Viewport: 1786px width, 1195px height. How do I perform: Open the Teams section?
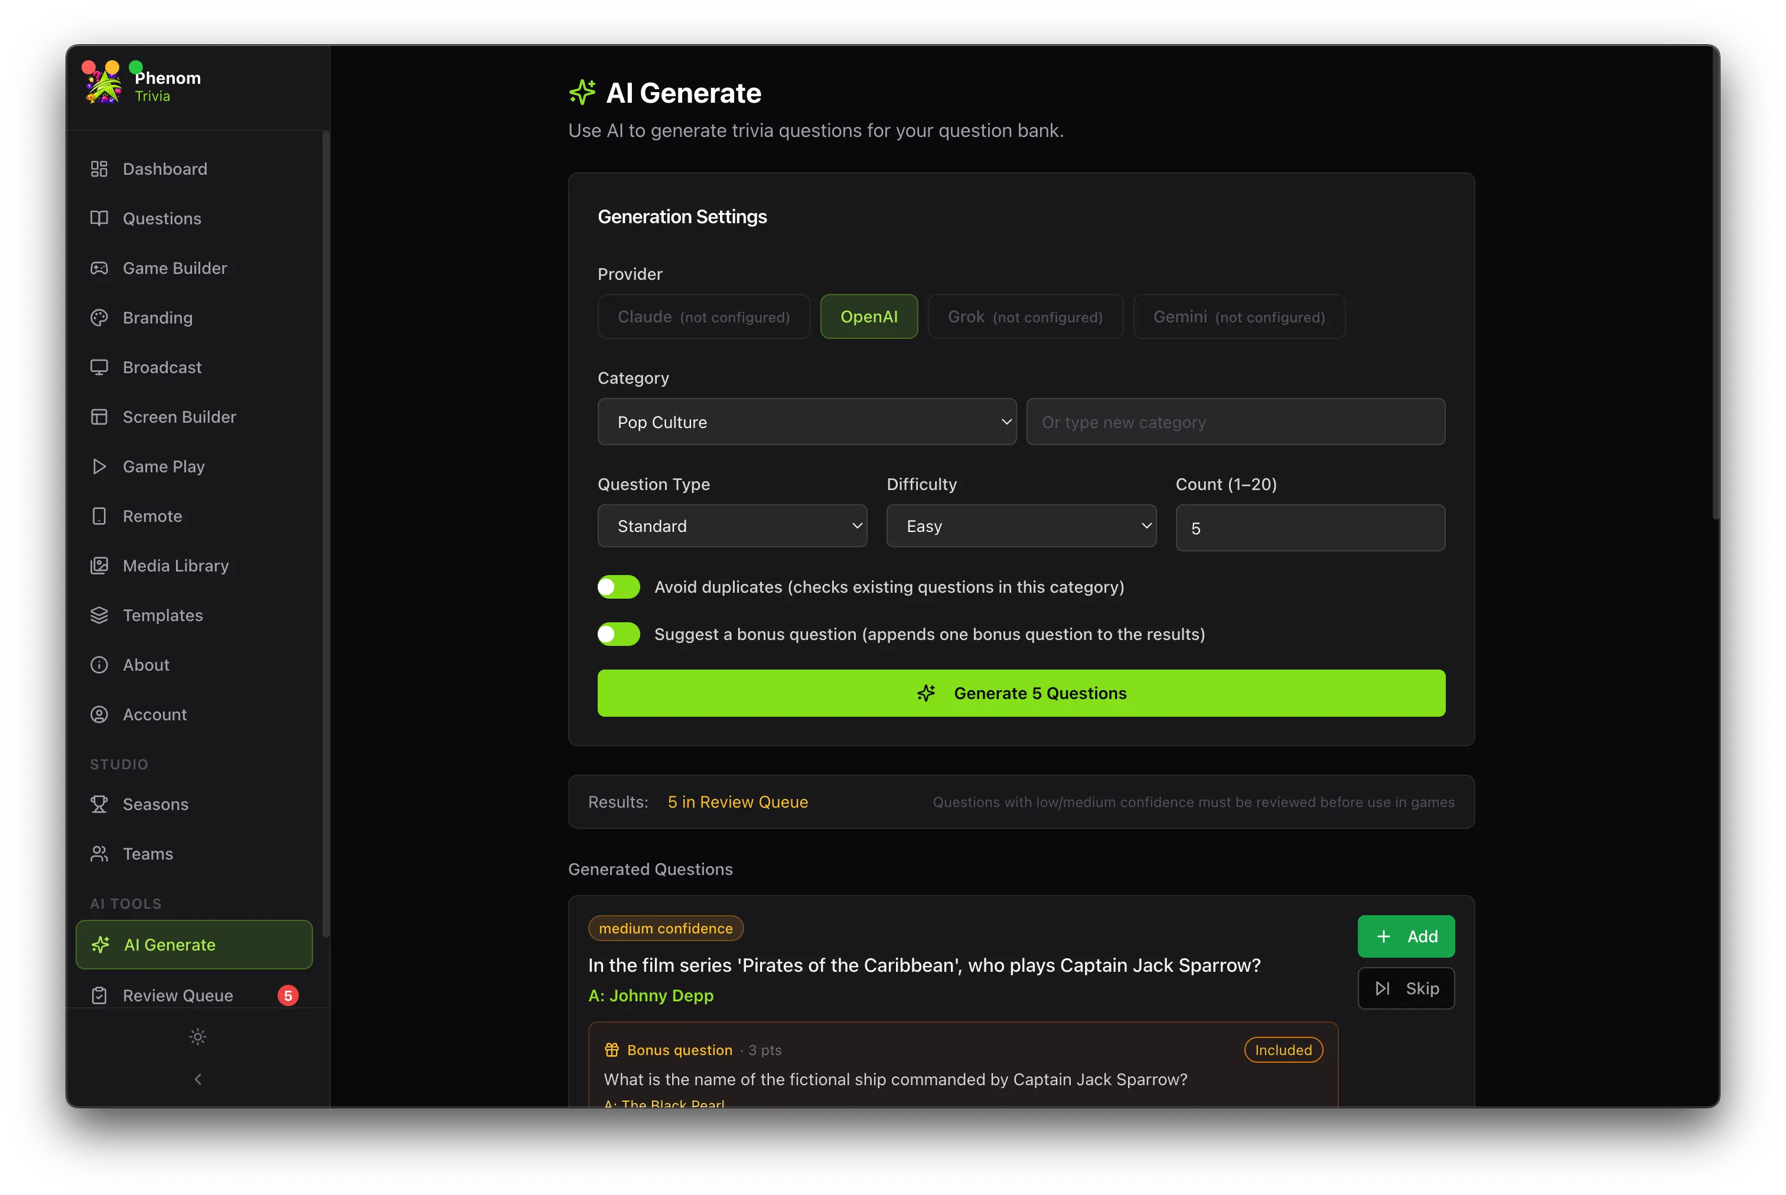point(194,853)
